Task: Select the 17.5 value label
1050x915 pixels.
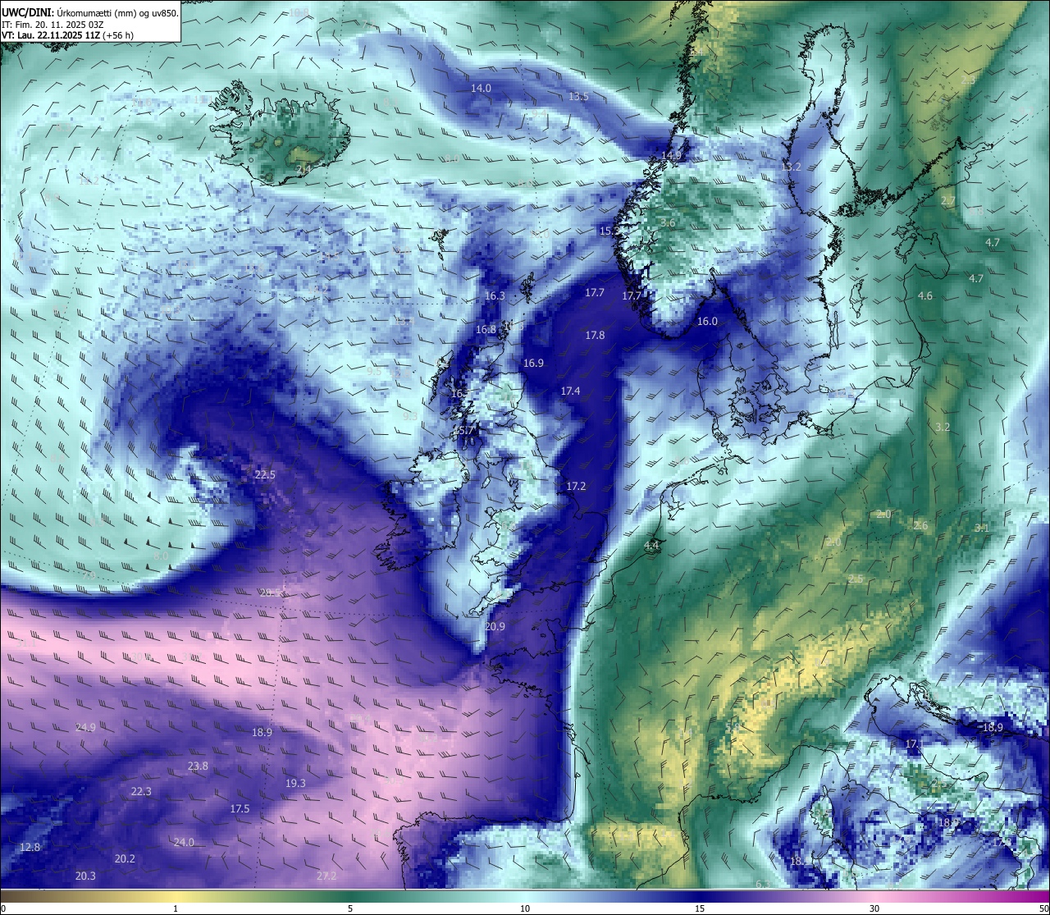Action: click(240, 808)
